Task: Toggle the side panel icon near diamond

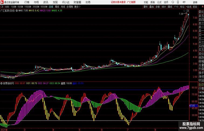Action: pyautogui.click(x=188, y=11)
